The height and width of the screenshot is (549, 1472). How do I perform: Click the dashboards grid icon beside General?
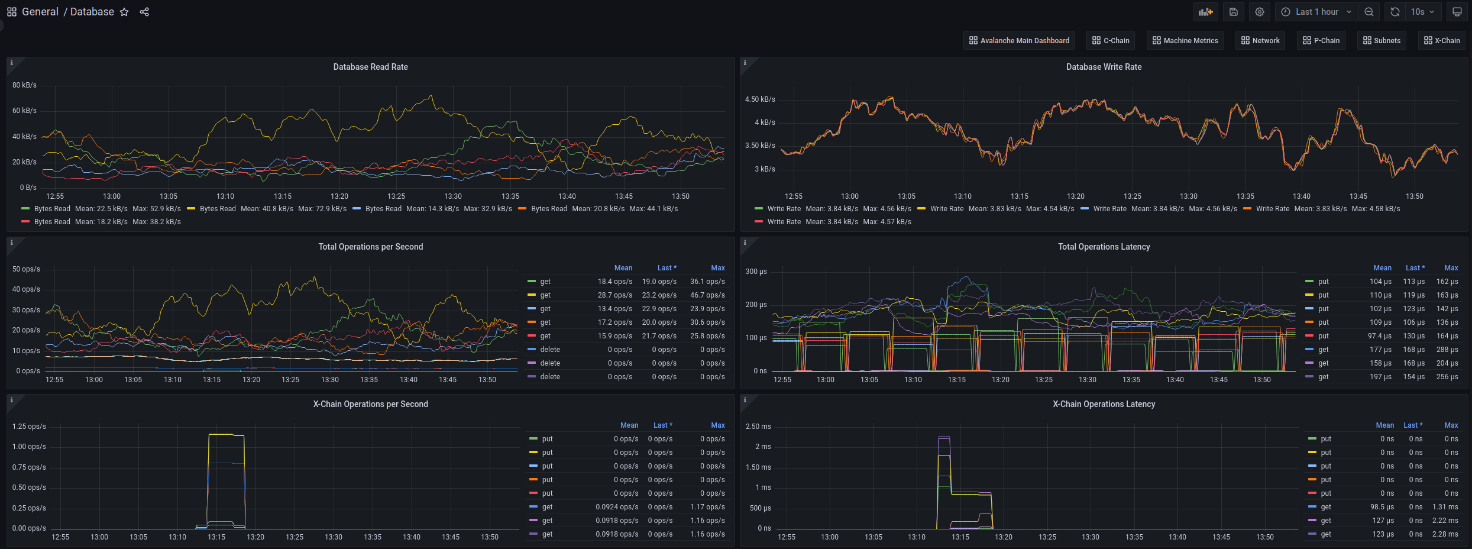click(11, 12)
